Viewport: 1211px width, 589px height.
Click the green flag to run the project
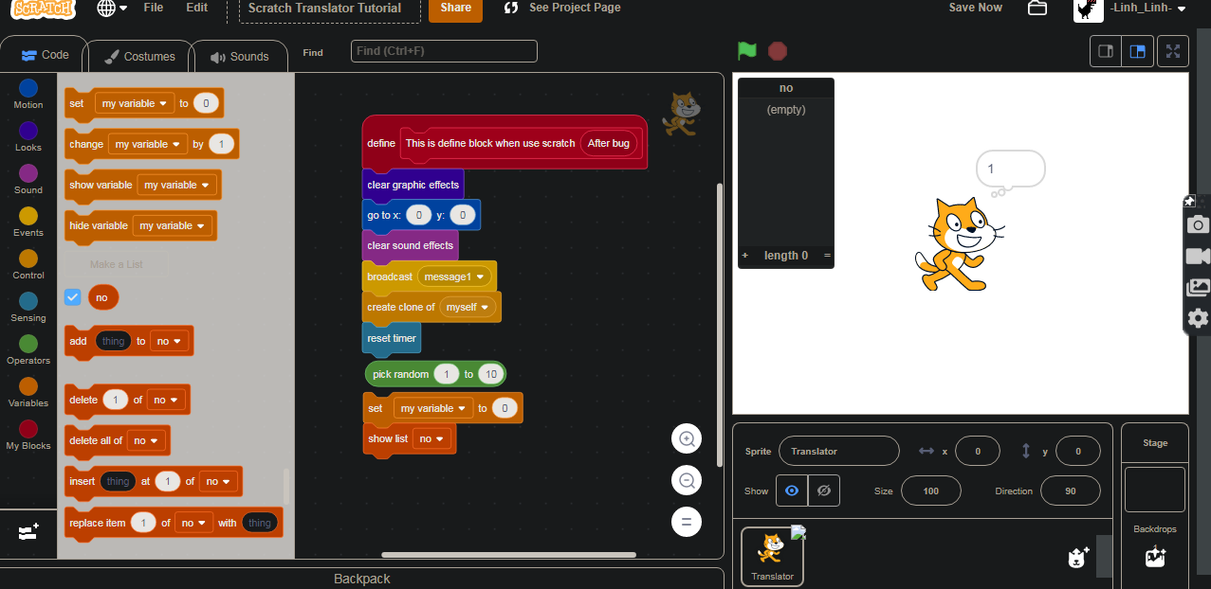[746, 51]
